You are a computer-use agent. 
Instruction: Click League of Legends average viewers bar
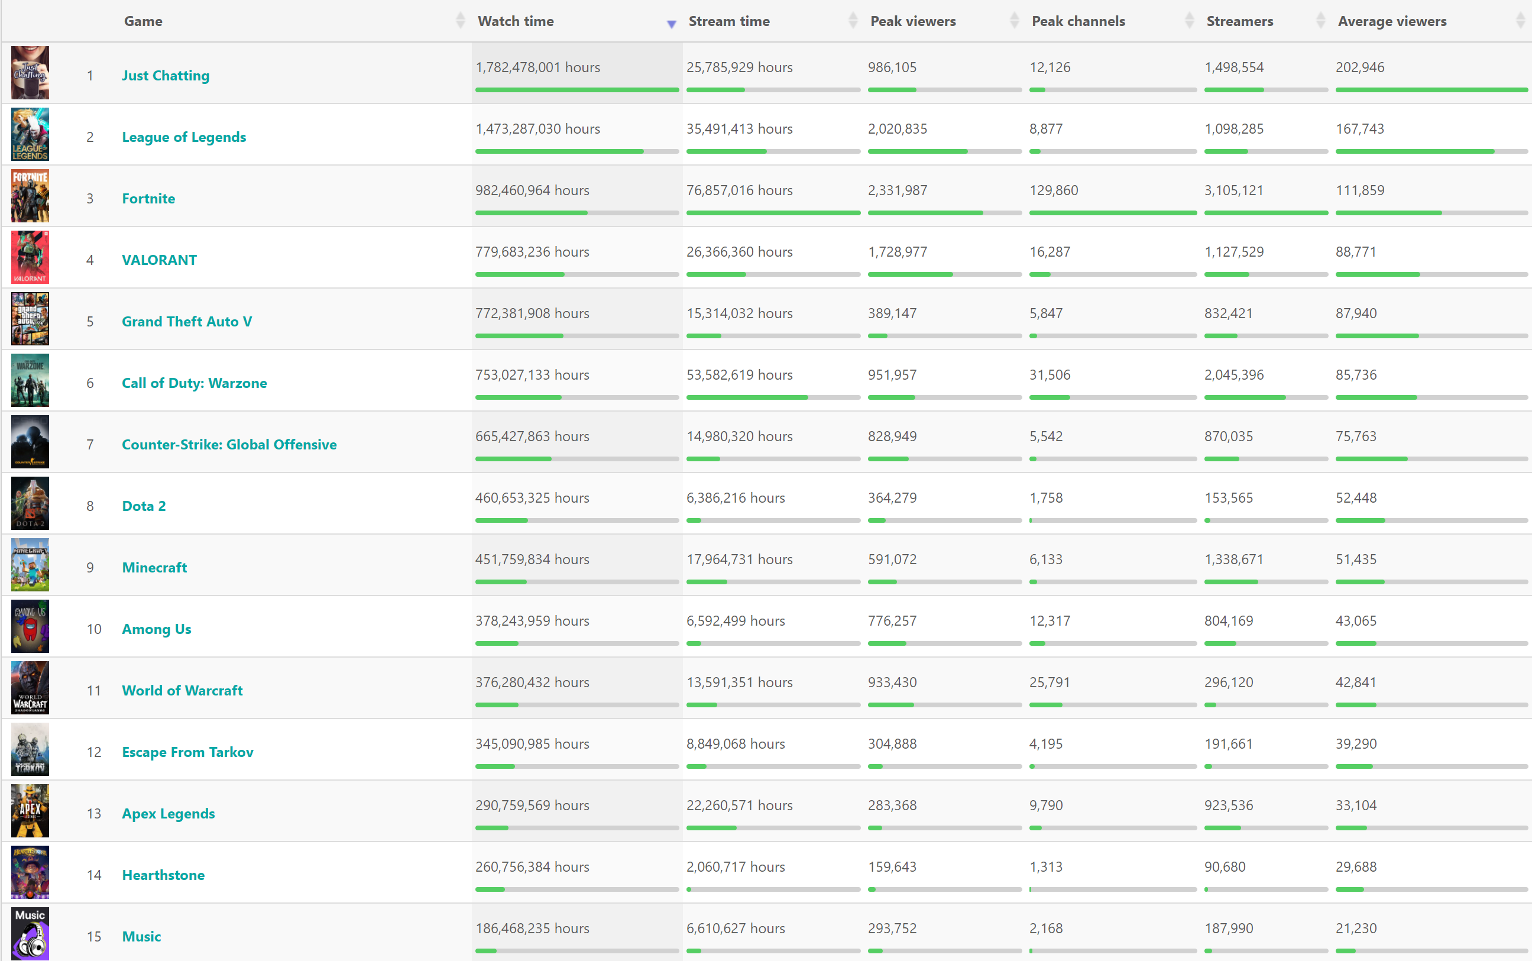tap(1431, 151)
